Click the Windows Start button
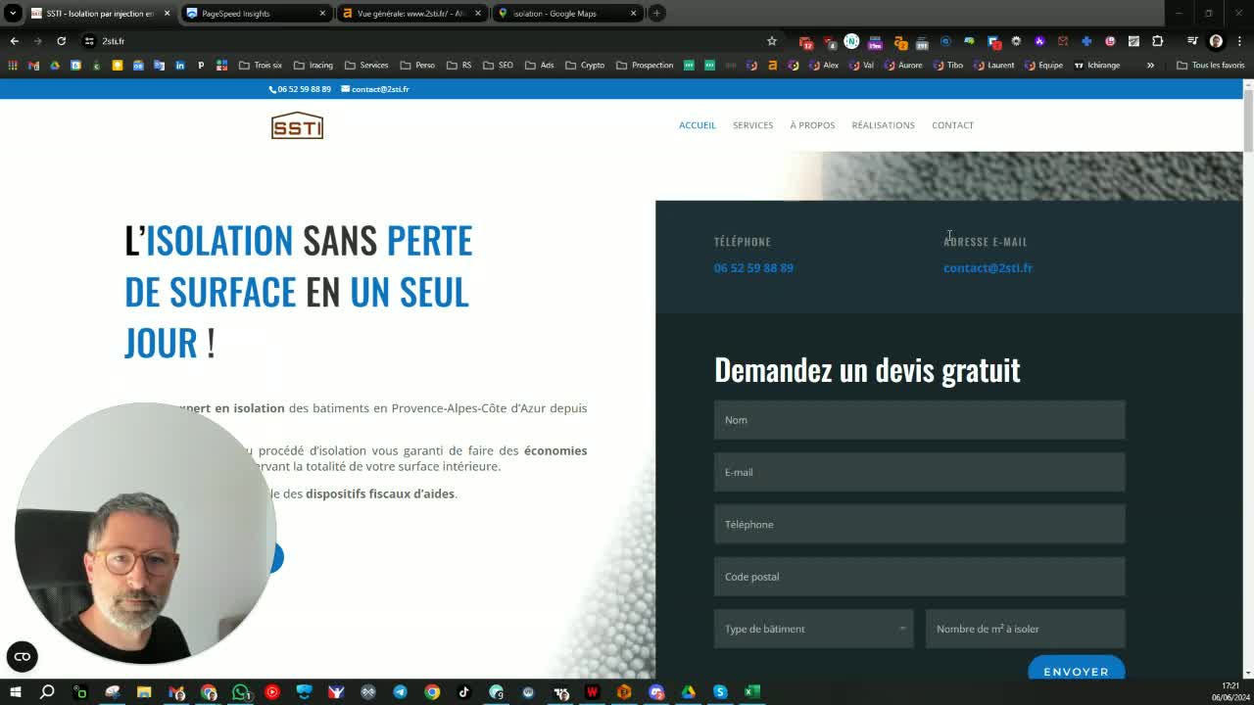Image resolution: width=1254 pixels, height=705 pixels. coord(15,692)
